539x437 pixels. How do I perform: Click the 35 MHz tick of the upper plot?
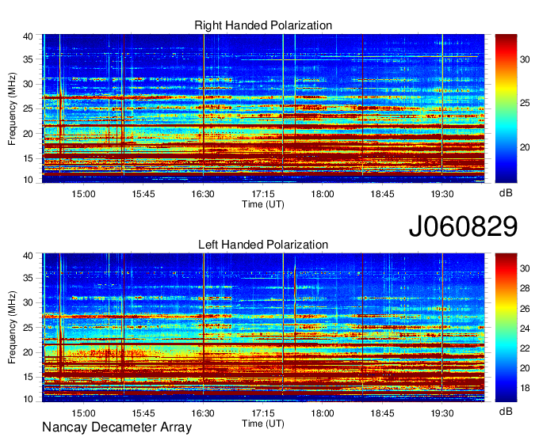(x=28, y=59)
